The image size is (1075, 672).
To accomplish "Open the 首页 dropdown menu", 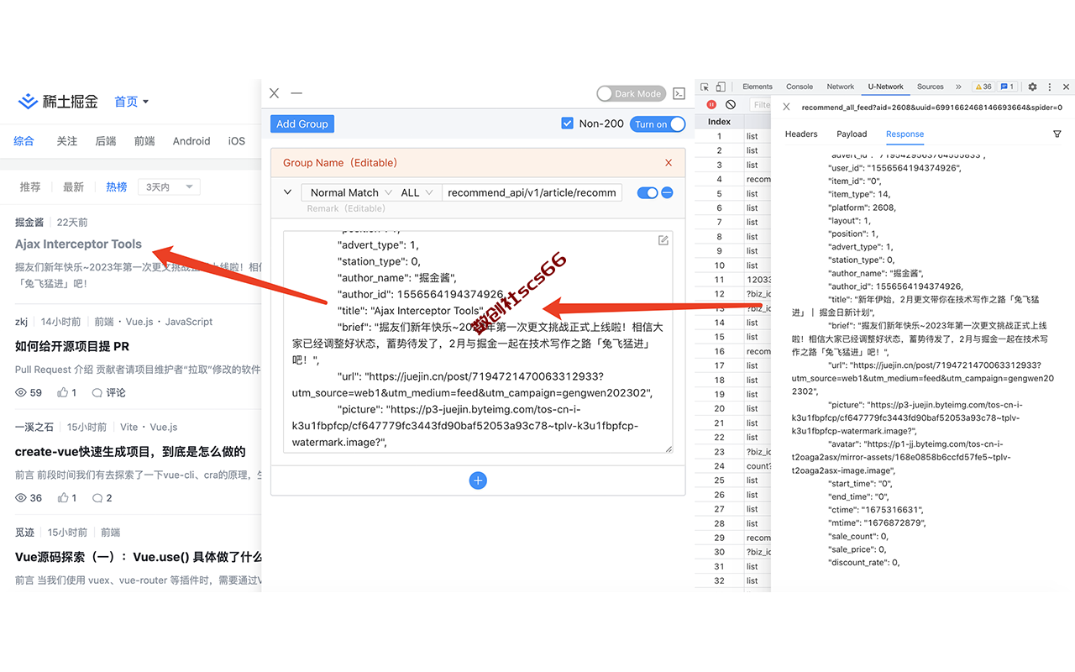I will pos(132,102).
